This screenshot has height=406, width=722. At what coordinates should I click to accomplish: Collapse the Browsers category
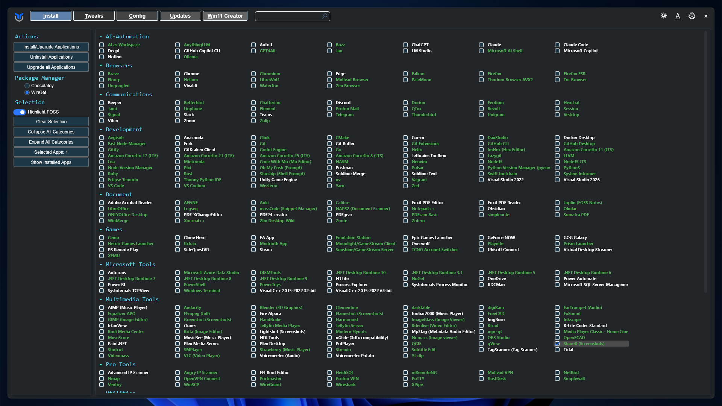point(116,65)
